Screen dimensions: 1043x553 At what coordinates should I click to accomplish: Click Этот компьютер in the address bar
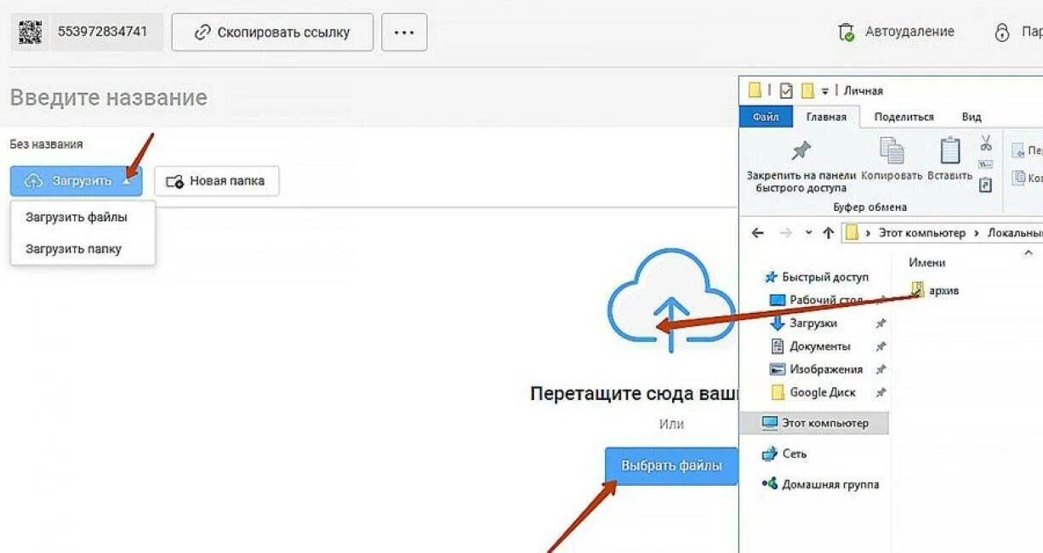click(920, 232)
